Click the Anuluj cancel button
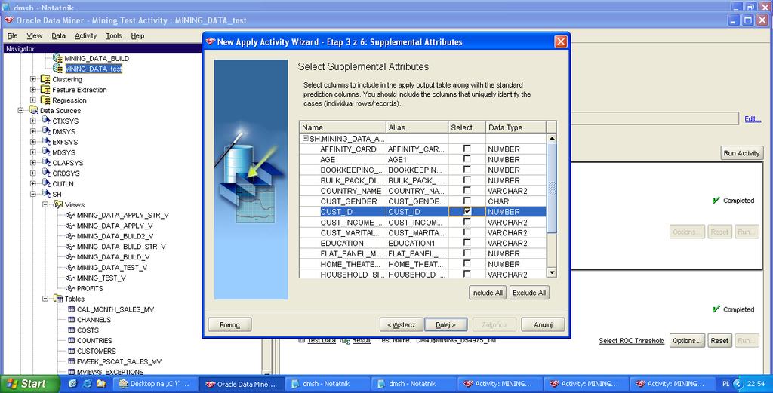 point(543,324)
